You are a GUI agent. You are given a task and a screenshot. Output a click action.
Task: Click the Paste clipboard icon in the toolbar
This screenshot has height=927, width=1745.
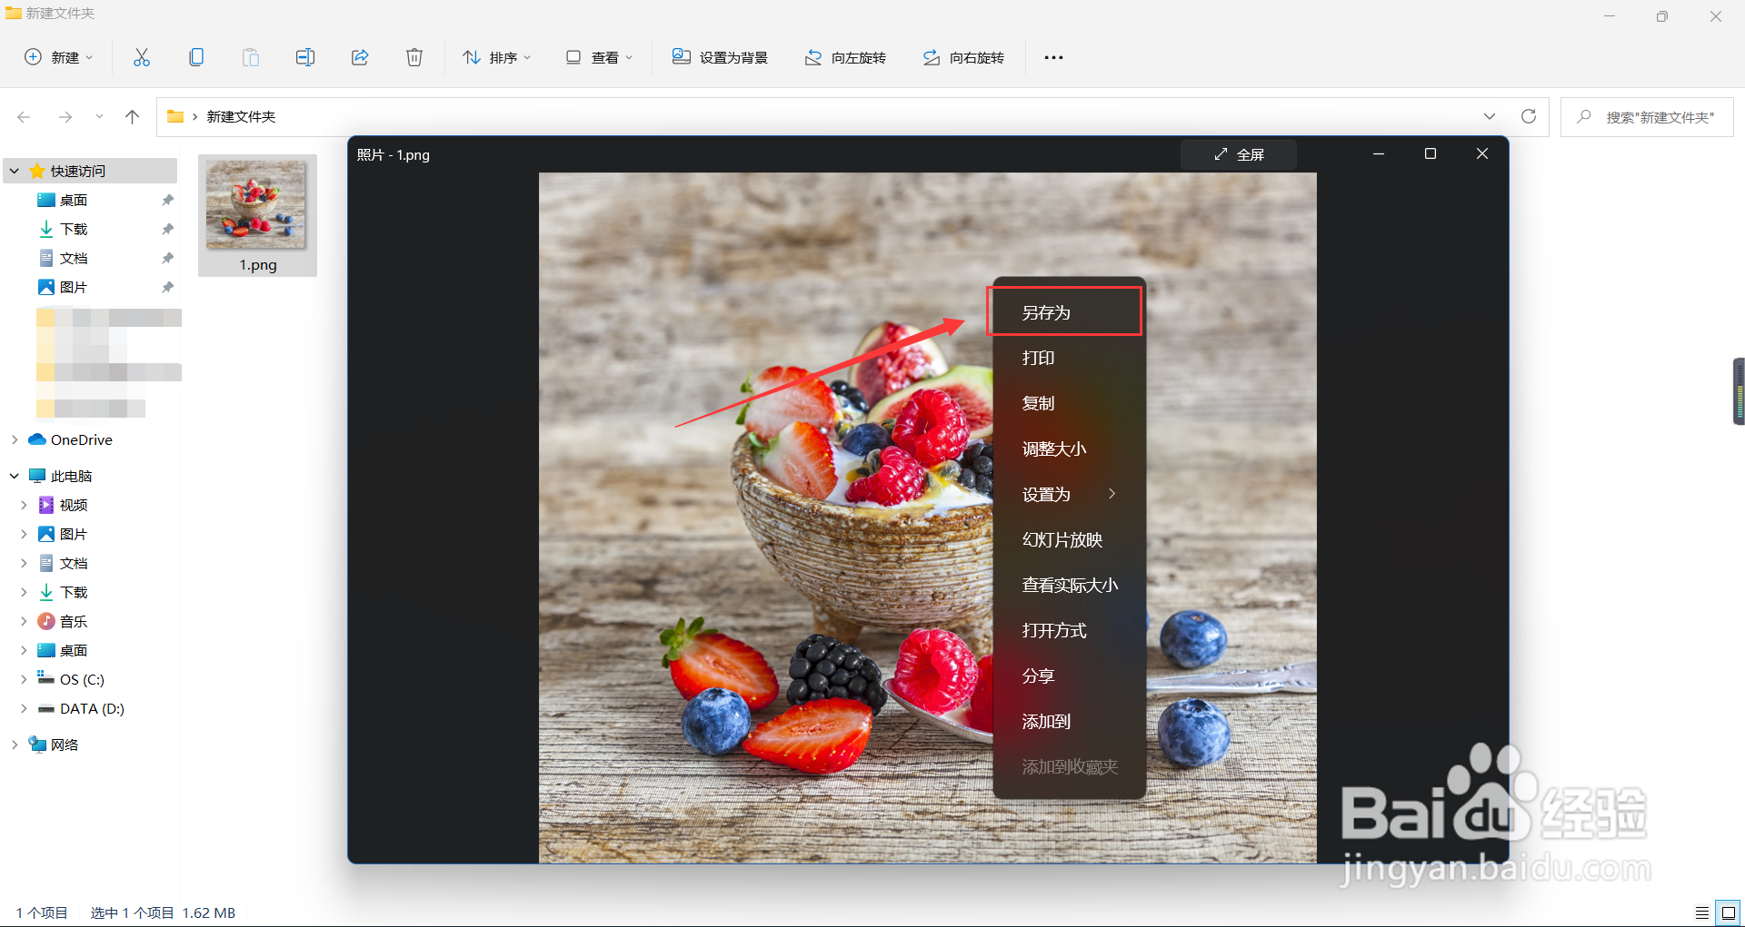tap(251, 57)
